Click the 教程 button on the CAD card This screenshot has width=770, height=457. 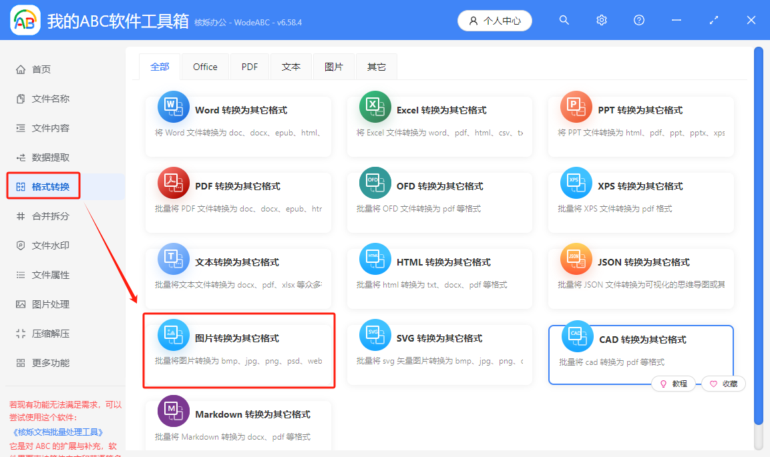pyautogui.click(x=674, y=384)
